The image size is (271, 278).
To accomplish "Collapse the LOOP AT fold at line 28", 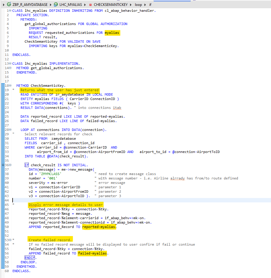I will (x=10, y=130).
